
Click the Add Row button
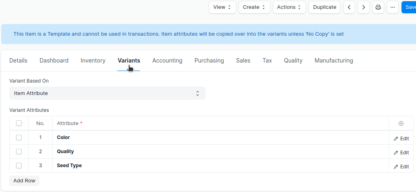(24, 181)
